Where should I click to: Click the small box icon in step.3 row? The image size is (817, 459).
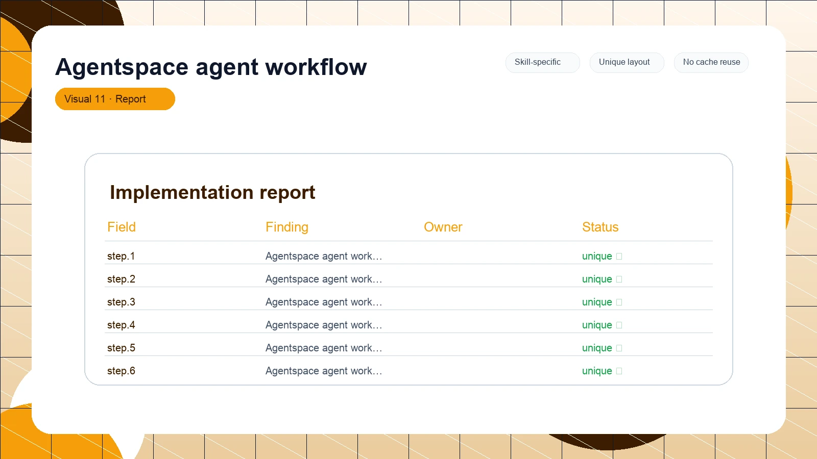[x=619, y=302]
